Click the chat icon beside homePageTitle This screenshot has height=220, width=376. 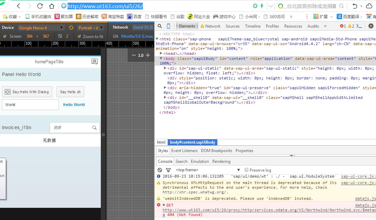pos(94,62)
